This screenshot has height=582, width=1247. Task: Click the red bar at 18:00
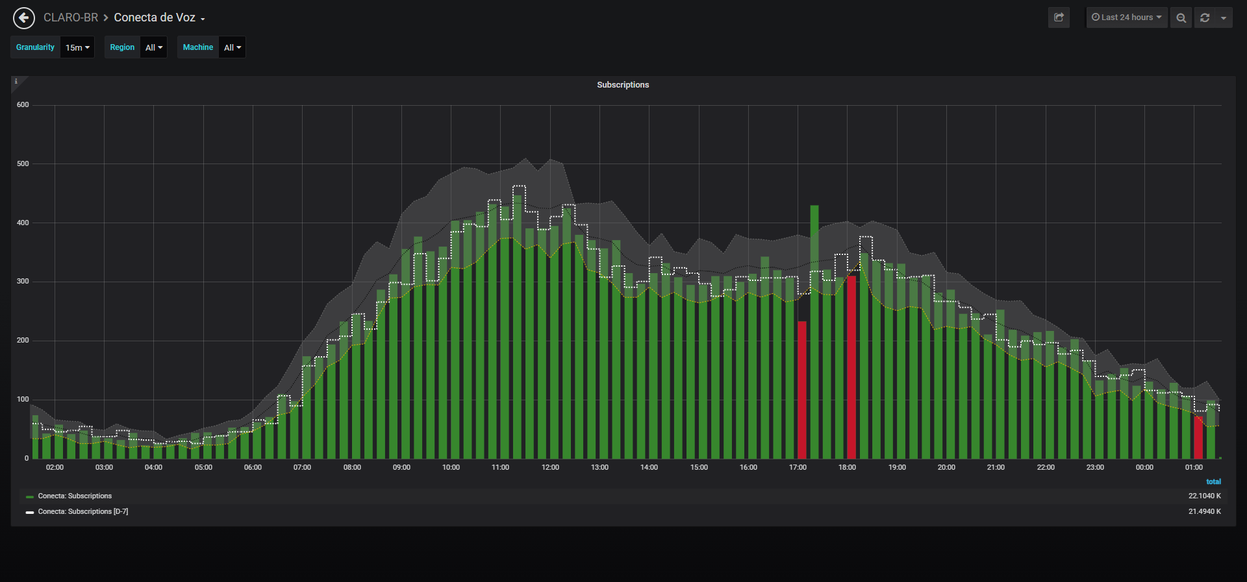coord(851,367)
